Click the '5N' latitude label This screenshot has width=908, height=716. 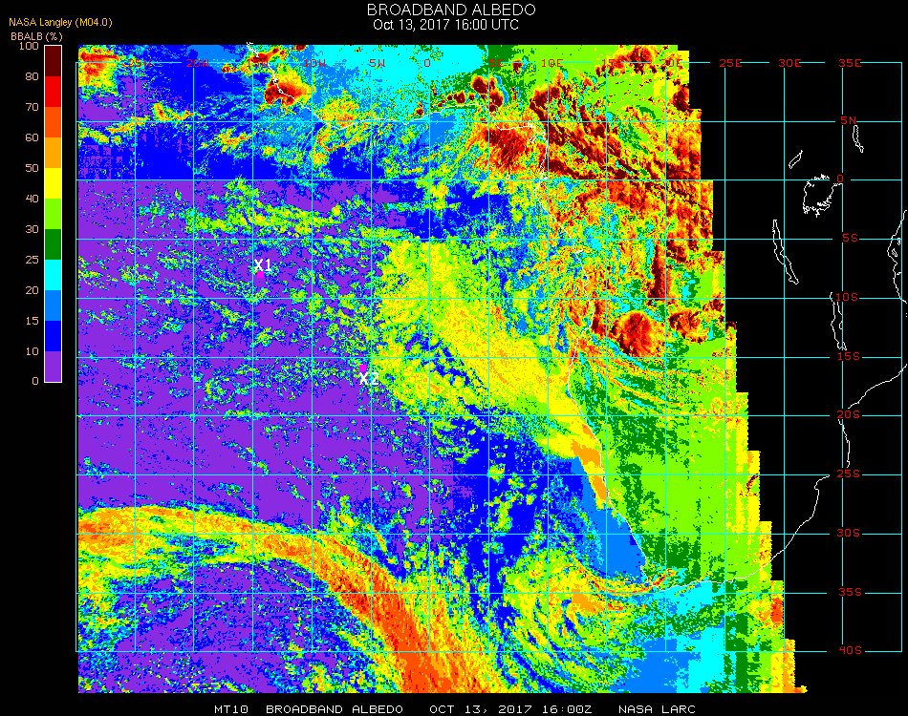click(x=849, y=120)
